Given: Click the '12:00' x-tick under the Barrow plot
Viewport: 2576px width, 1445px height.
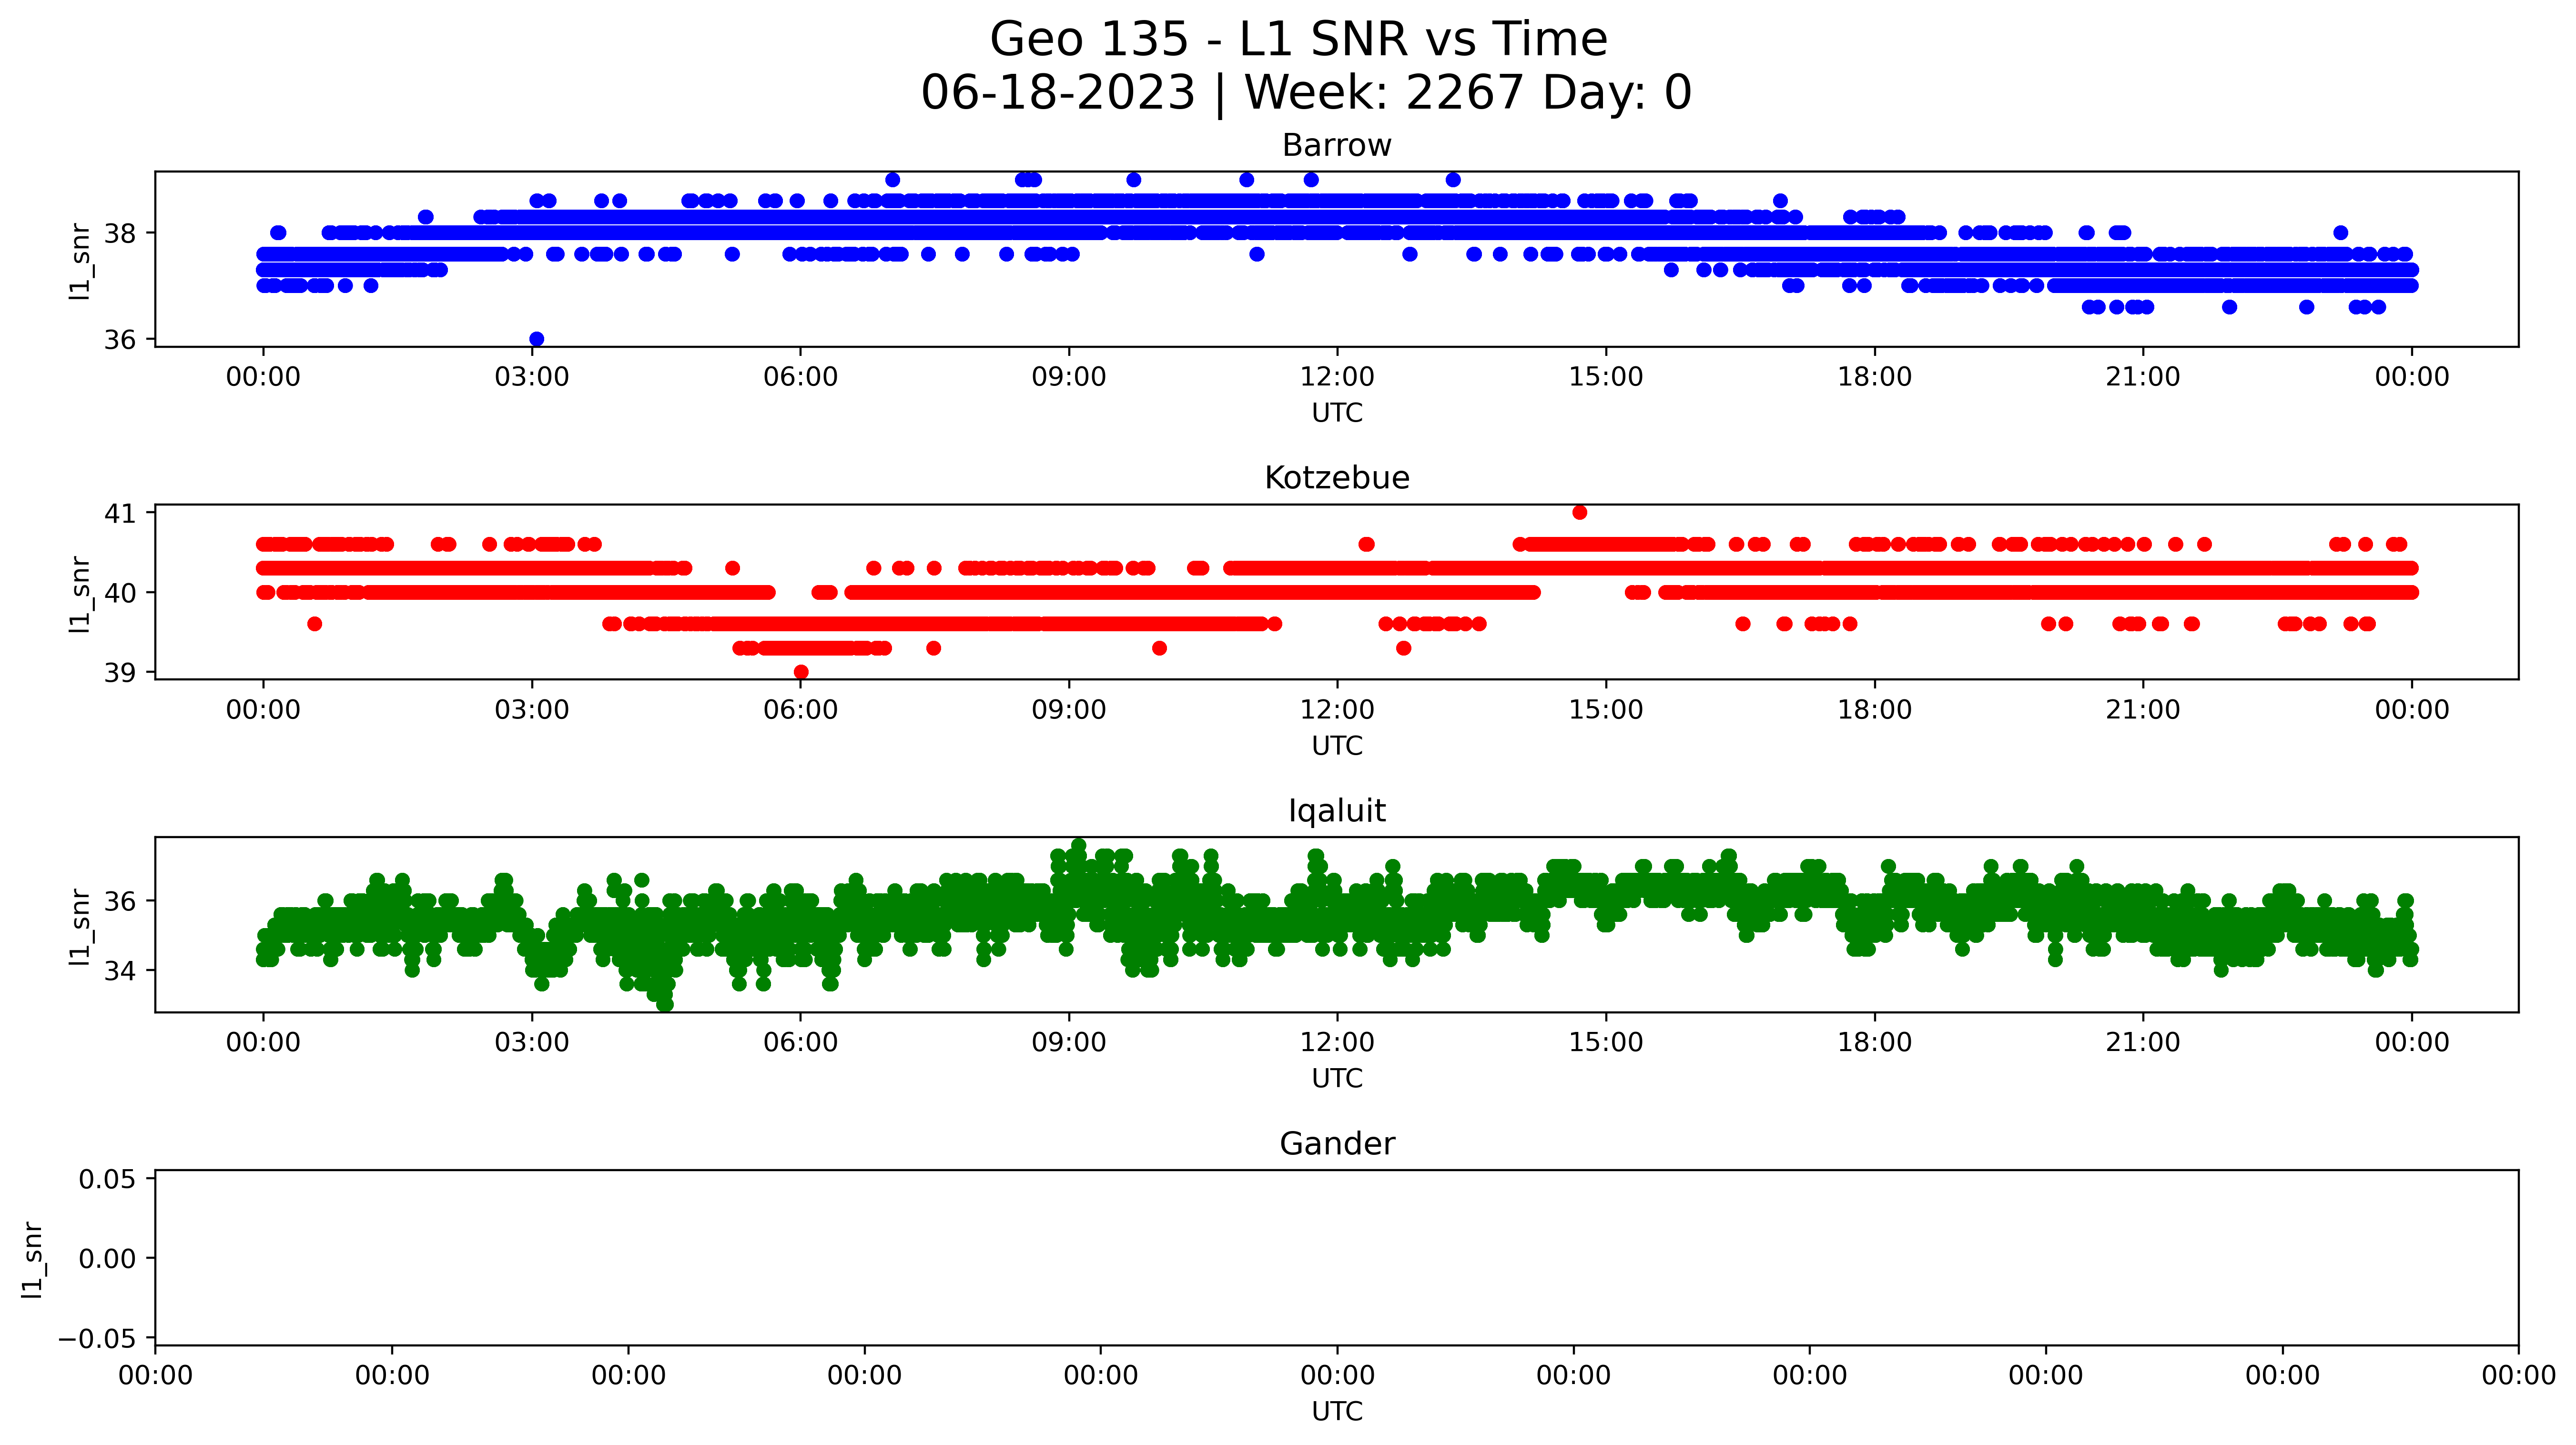Looking at the screenshot, I should pyautogui.click(x=1337, y=377).
